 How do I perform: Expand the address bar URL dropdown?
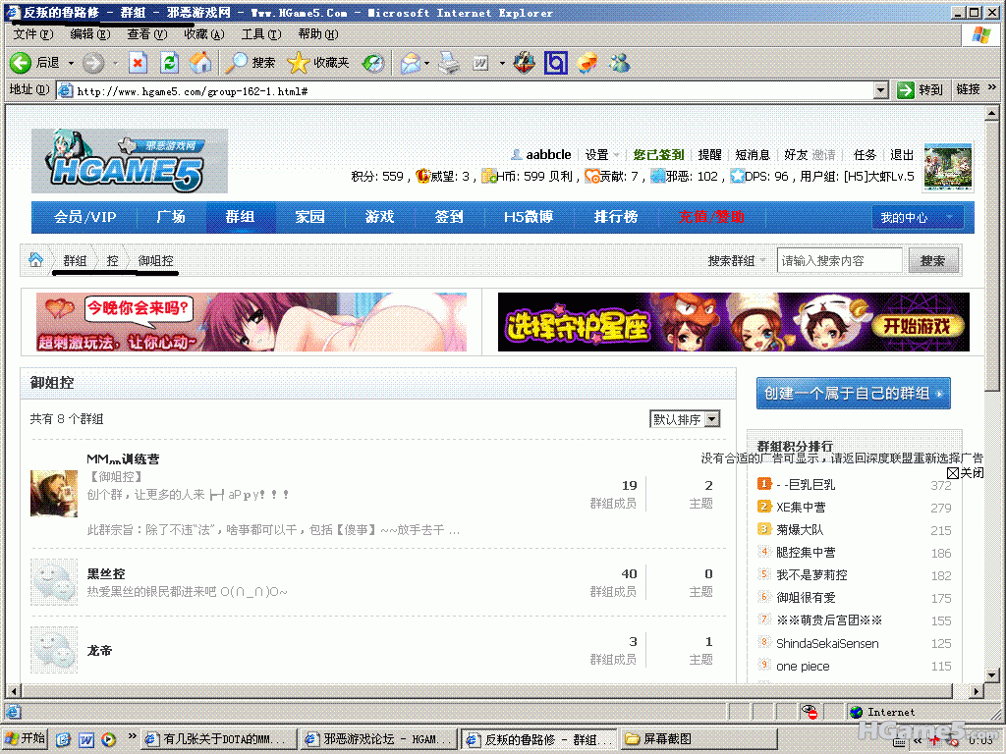point(881,90)
